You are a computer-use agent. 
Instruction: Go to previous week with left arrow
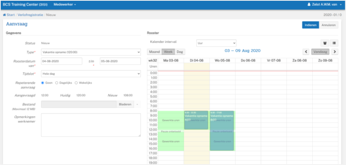306,52
